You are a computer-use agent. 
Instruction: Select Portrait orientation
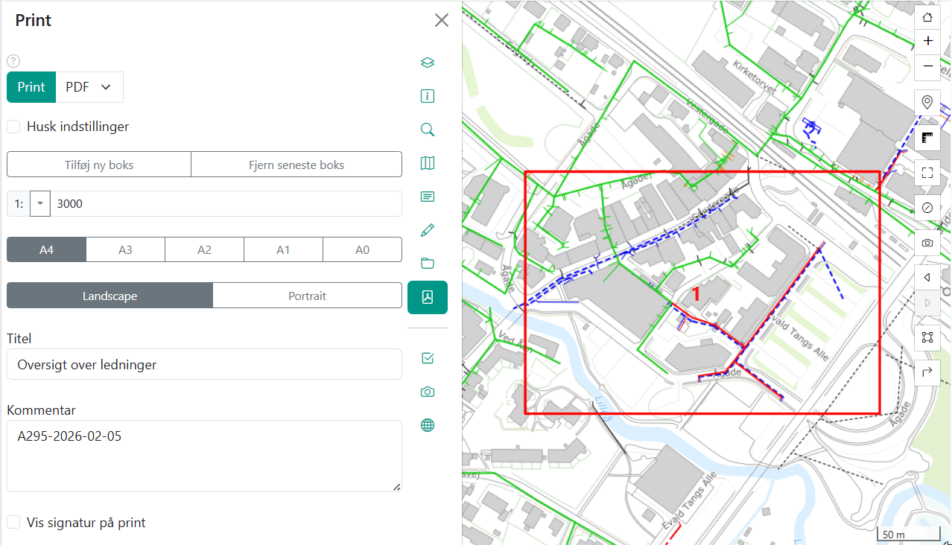coord(307,296)
